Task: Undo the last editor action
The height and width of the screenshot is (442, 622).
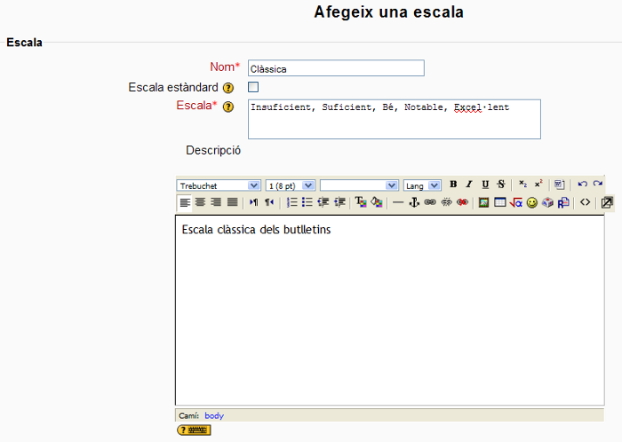Action: click(x=582, y=185)
